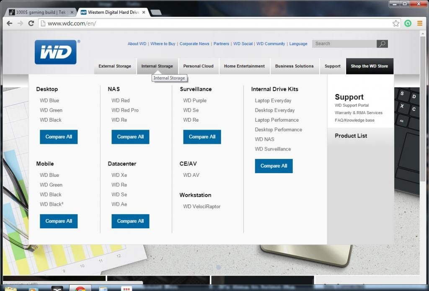Open the Business Solutions menu
Screen dimensions: 429x291
tap(295, 66)
